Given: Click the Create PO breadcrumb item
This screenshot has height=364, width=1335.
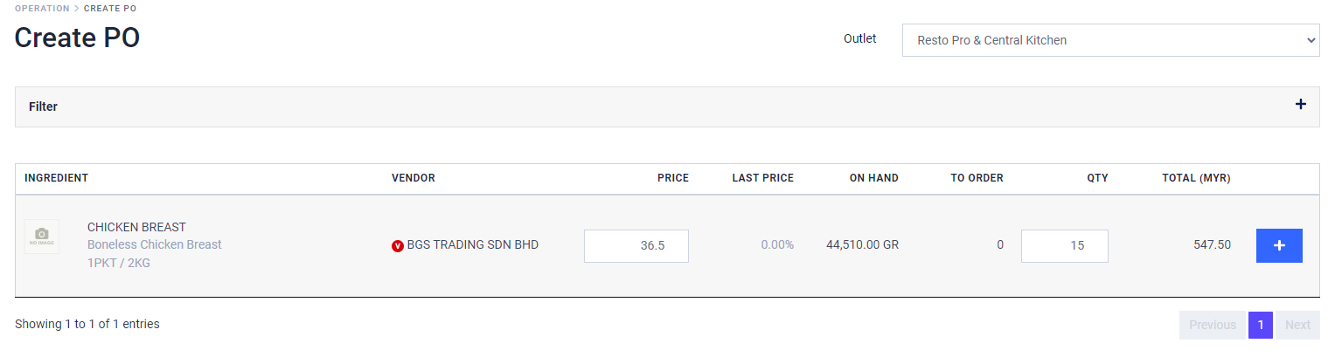Looking at the screenshot, I should pyautogui.click(x=110, y=9).
